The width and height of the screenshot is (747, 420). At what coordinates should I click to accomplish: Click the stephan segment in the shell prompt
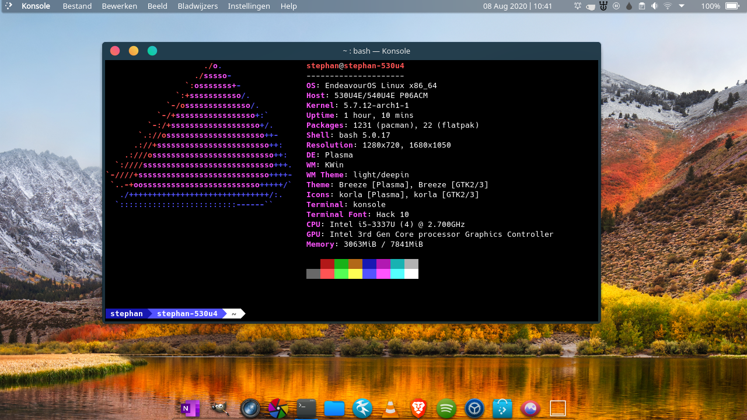coord(127,313)
